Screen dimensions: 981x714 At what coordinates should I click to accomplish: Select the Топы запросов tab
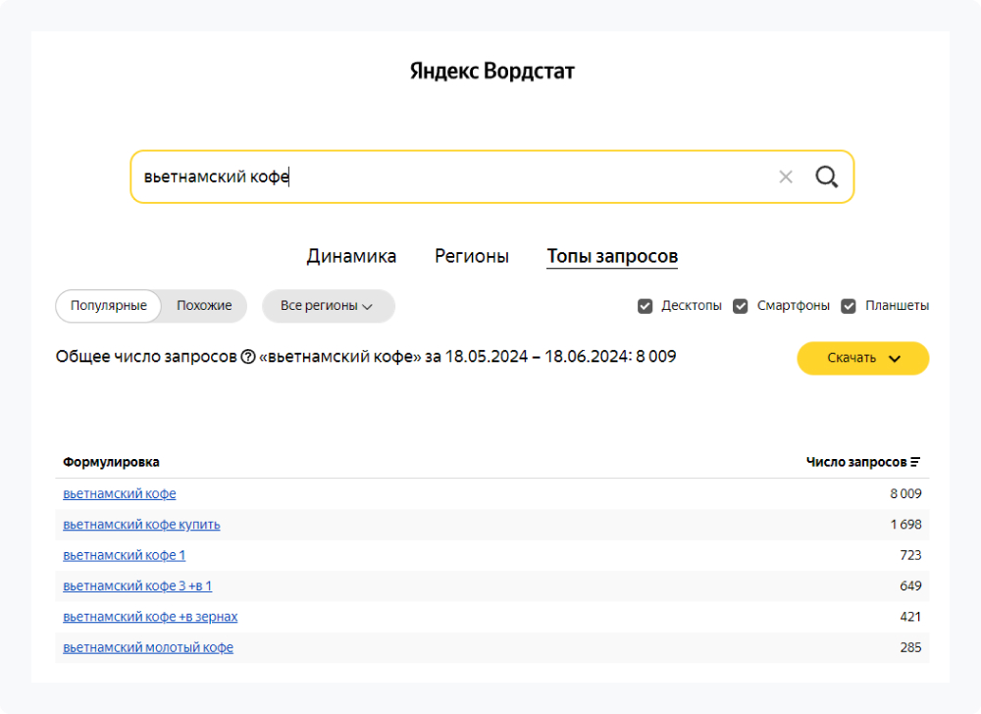pos(612,255)
